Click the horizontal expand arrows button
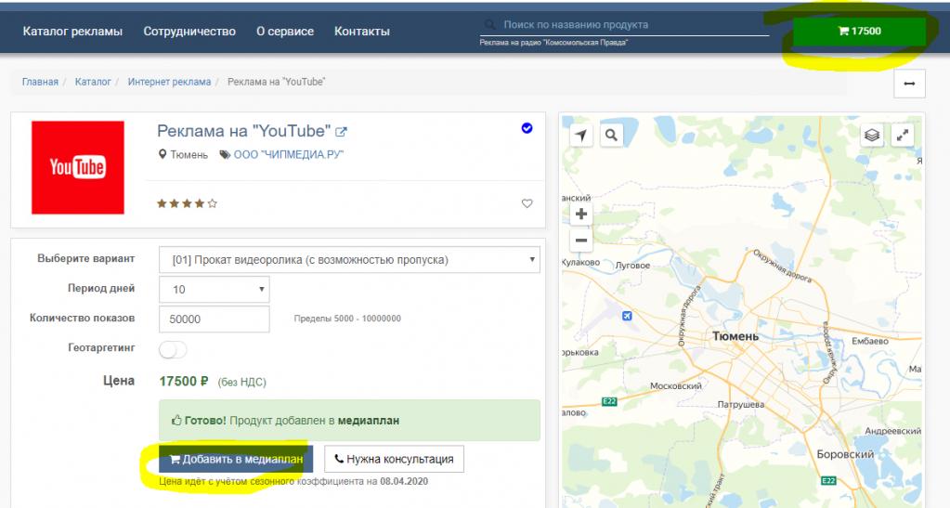This screenshot has height=508, width=950. pyautogui.click(x=908, y=84)
